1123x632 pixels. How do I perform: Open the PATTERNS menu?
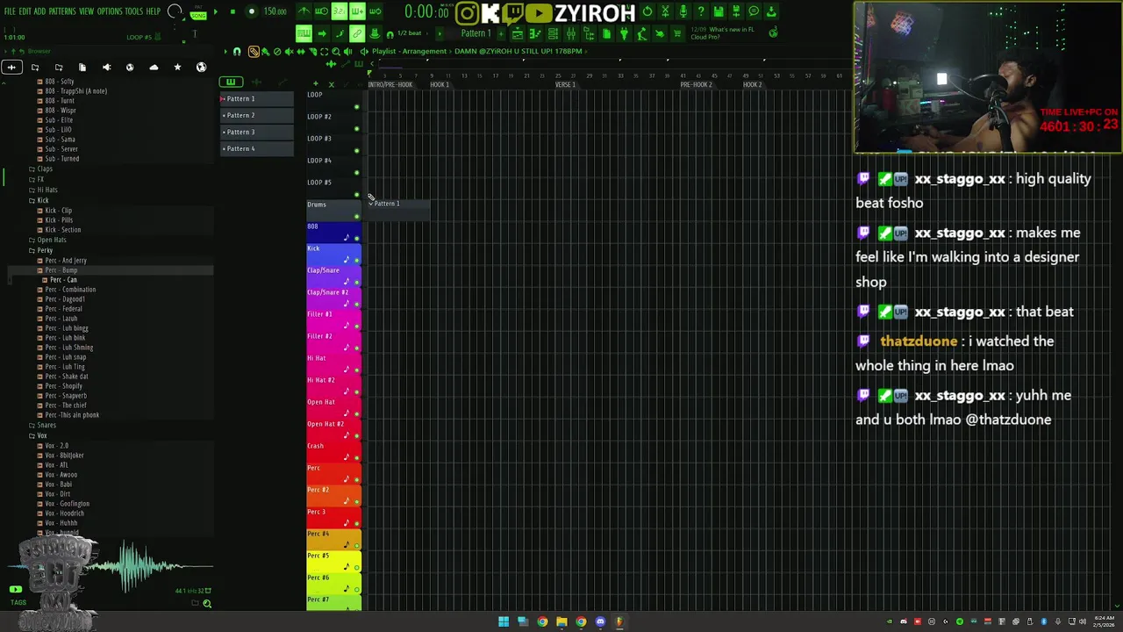pyautogui.click(x=62, y=11)
